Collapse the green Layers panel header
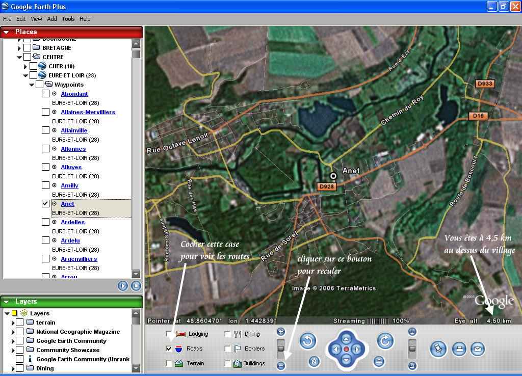522x376 pixels. point(6,302)
